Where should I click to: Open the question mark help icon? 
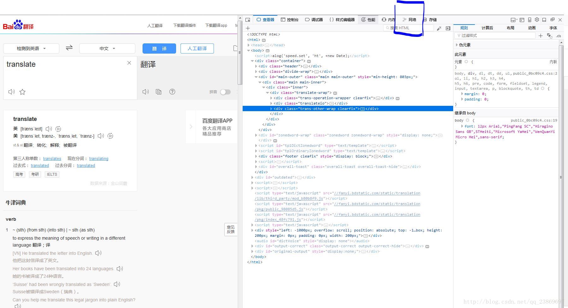point(172,92)
